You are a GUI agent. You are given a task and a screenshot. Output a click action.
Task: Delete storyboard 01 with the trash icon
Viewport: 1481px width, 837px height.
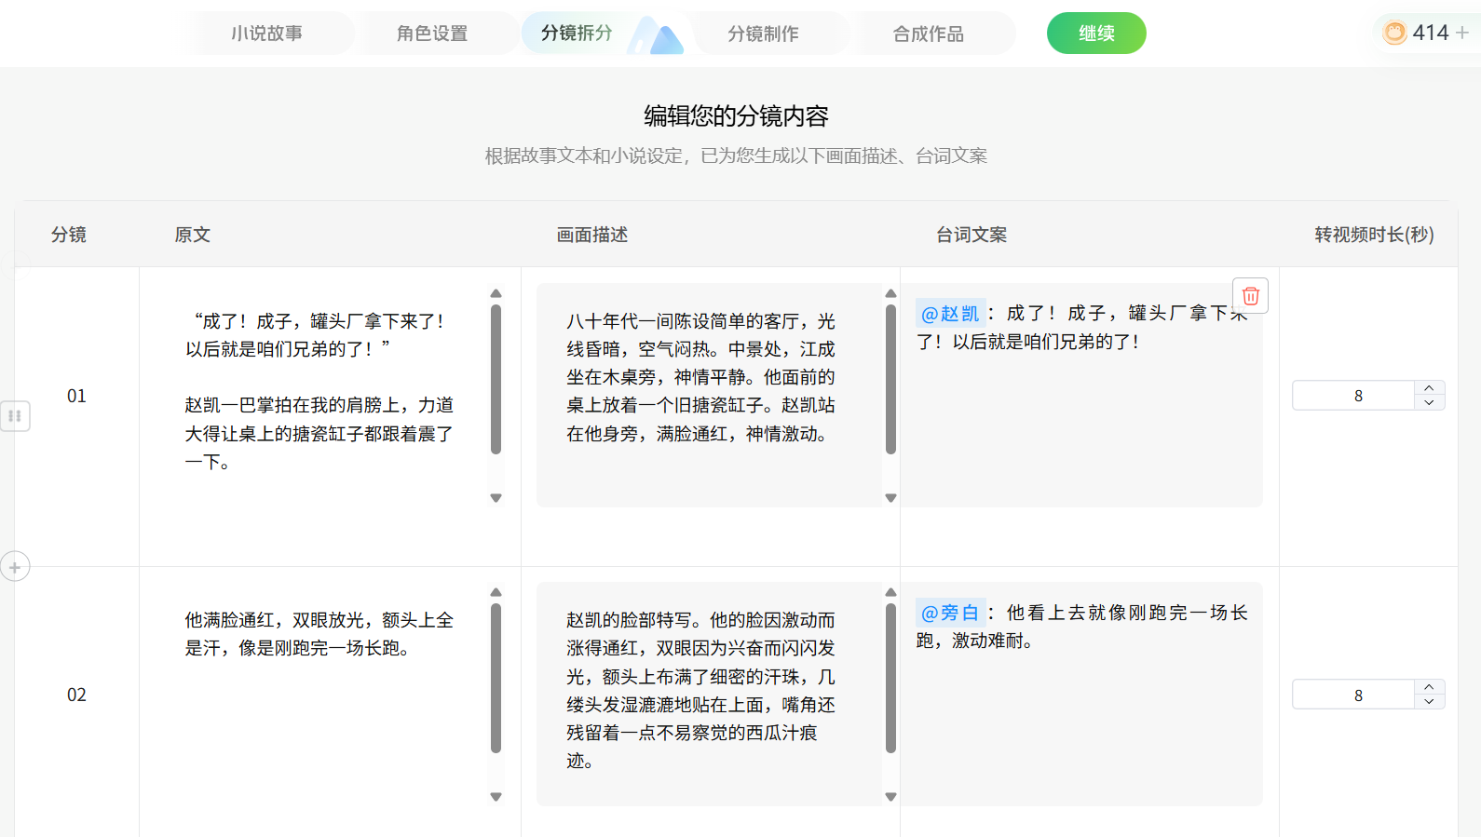pos(1250,296)
